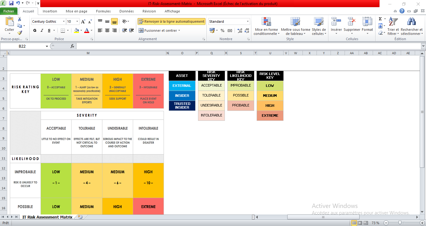
Task: Increase font size with the large A icon
Action: [83, 21]
